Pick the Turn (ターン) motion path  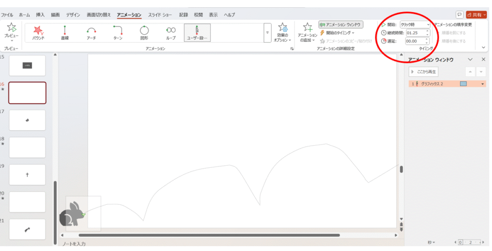118,32
